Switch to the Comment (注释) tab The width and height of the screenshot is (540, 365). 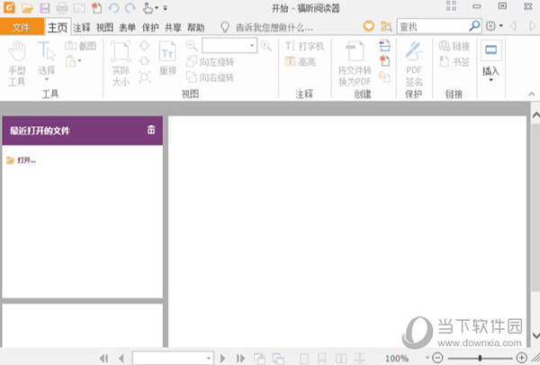click(81, 27)
